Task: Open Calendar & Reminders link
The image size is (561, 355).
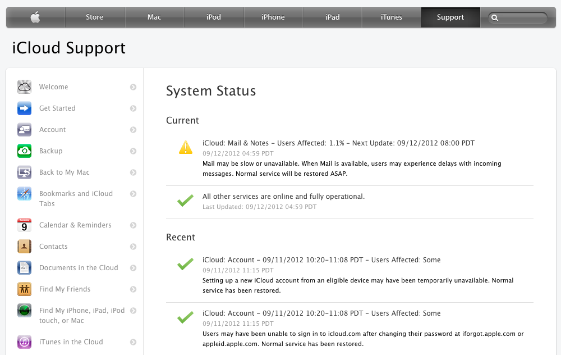Action: [x=75, y=225]
